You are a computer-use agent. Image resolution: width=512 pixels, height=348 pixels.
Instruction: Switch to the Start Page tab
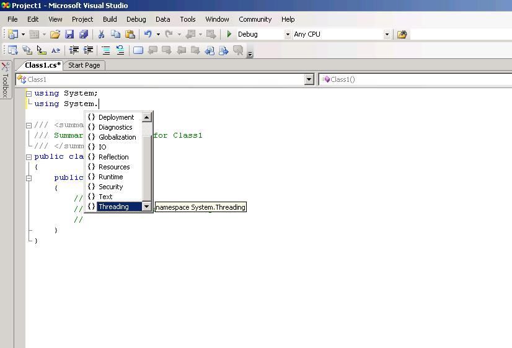pos(84,65)
